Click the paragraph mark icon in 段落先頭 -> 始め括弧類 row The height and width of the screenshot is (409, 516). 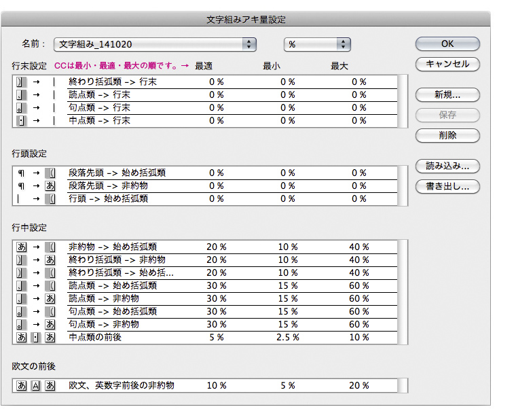(x=20, y=173)
